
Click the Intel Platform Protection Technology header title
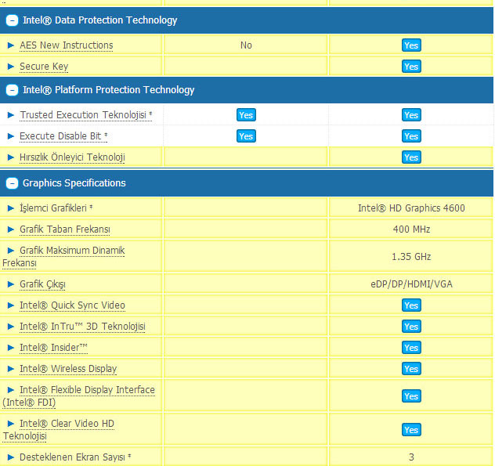[x=109, y=90]
